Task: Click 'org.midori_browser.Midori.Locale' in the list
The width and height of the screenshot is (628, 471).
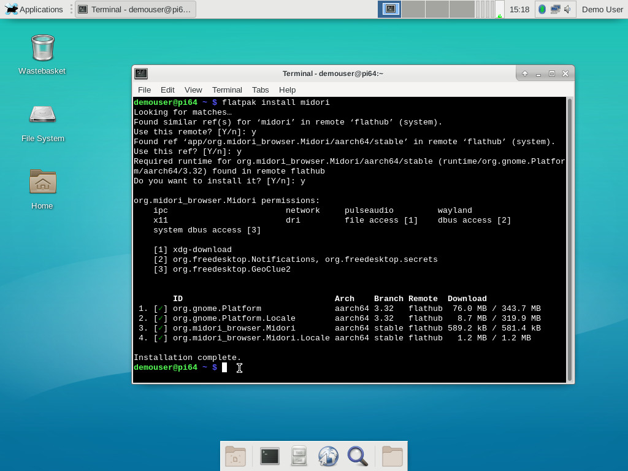Action: pyautogui.click(x=251, y=338)
